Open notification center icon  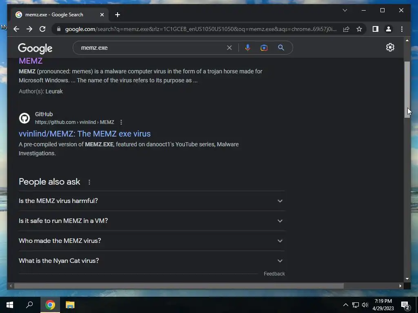tap(405, 305)
